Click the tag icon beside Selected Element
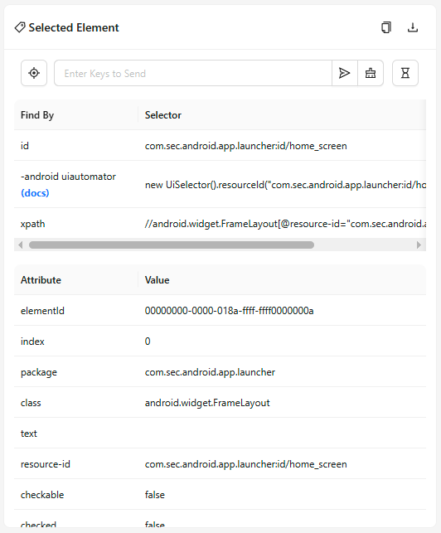 [20, 27]
